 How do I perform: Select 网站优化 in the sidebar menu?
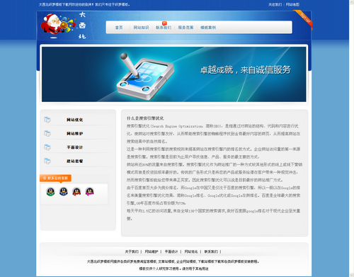74,120
